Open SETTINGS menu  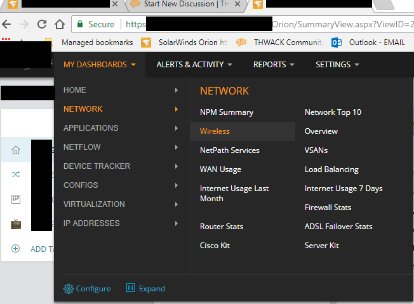(337, 65)
